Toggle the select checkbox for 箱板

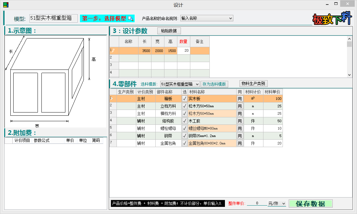coord(184,99)
